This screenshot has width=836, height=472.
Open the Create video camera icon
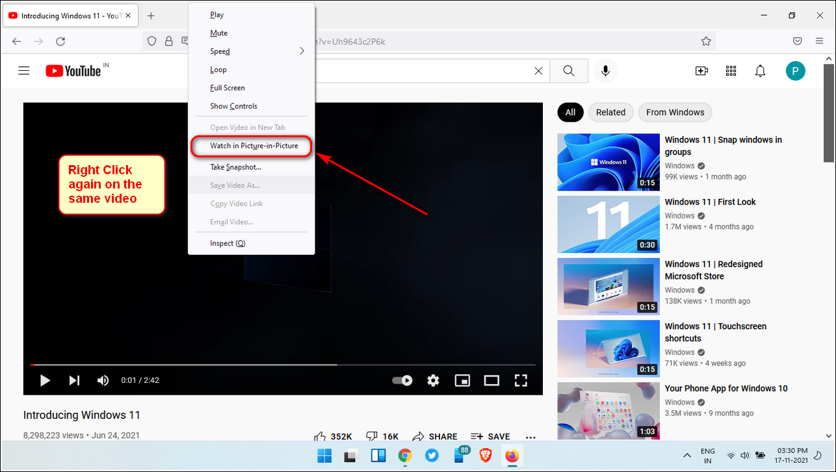point(701,71)
